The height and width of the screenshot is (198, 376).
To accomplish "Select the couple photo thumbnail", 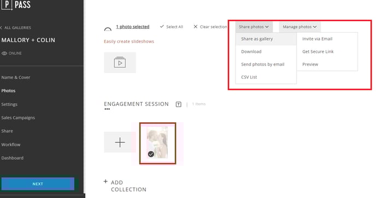I will point(157,143).
